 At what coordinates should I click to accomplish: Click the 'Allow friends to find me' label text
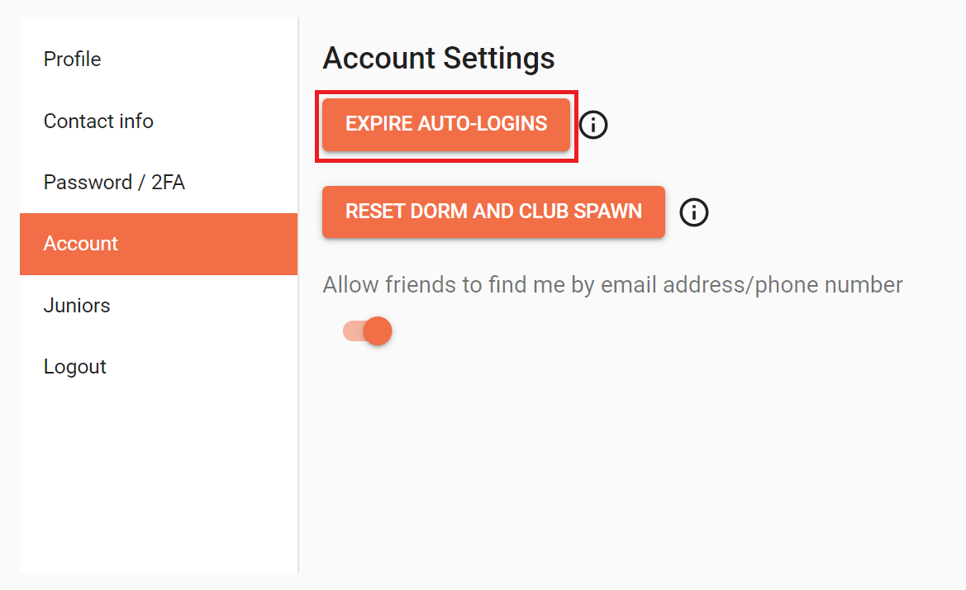611,285
